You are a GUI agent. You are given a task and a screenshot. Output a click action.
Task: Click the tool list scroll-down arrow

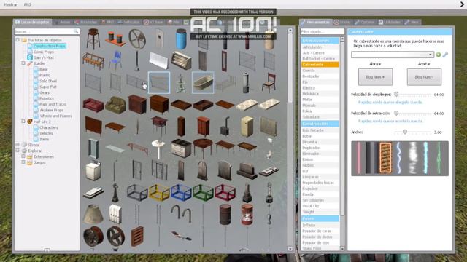coord(342,248)
